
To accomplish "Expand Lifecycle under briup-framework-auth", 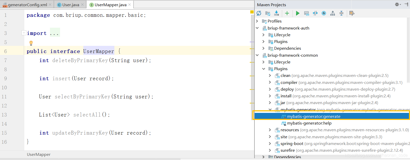I will coord(263,35).
